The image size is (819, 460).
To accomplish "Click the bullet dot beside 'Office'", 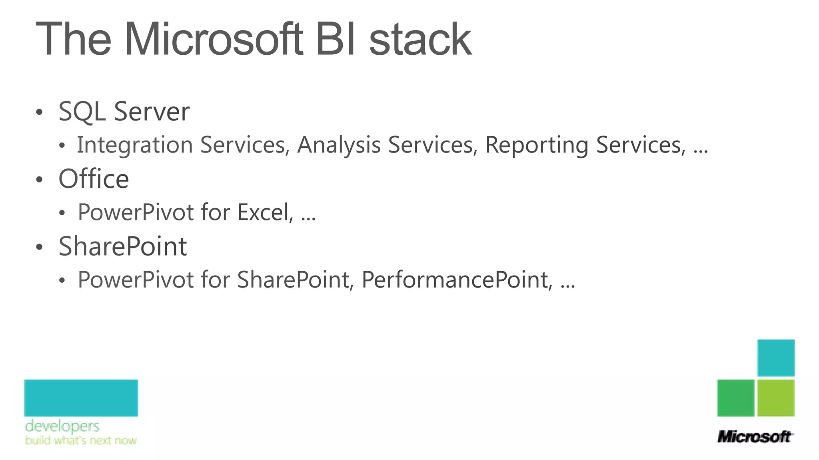I will pyautogui.click(x=39, y=180).
